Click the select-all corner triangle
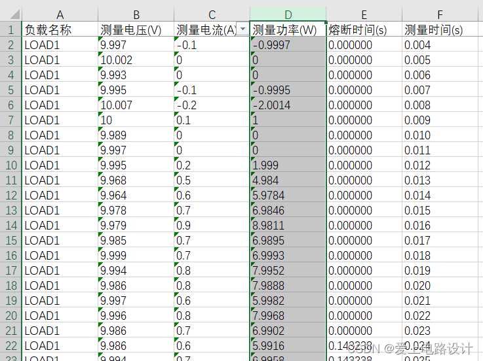The image size is (483, 361). (x=14, y=14)
